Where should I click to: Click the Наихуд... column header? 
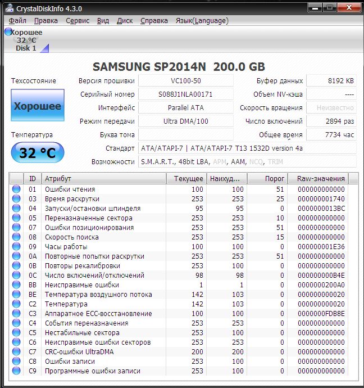pos(227,179)
